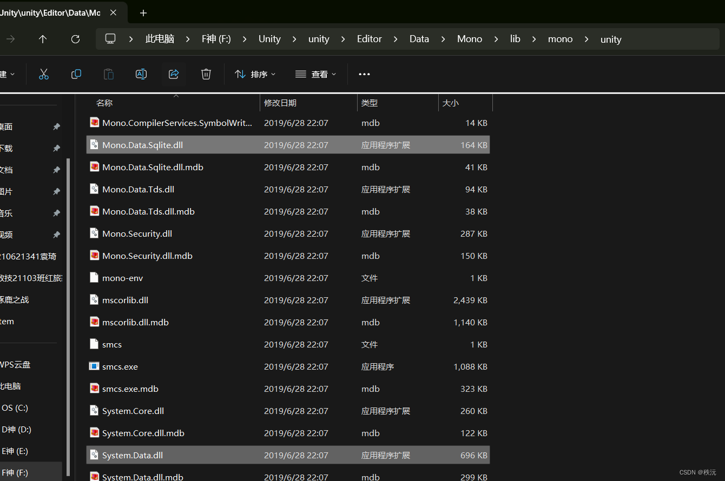
Task: Select Mono.CompilerServices.SymbolWriter file
Action: pyautogui.click(x=288, y=123)
